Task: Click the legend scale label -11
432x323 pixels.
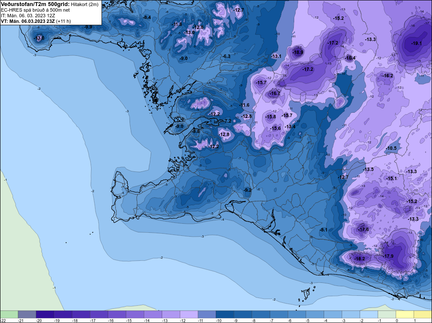Action: (200, 320)
